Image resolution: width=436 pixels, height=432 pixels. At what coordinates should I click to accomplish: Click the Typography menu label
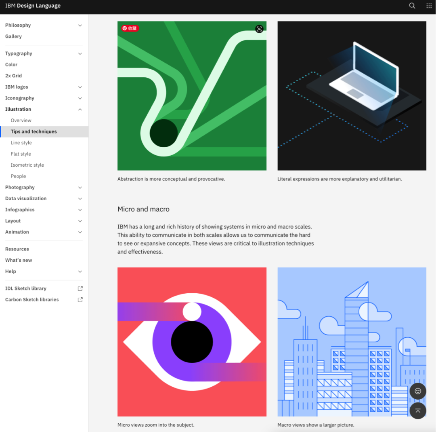[x=19, y=53]
